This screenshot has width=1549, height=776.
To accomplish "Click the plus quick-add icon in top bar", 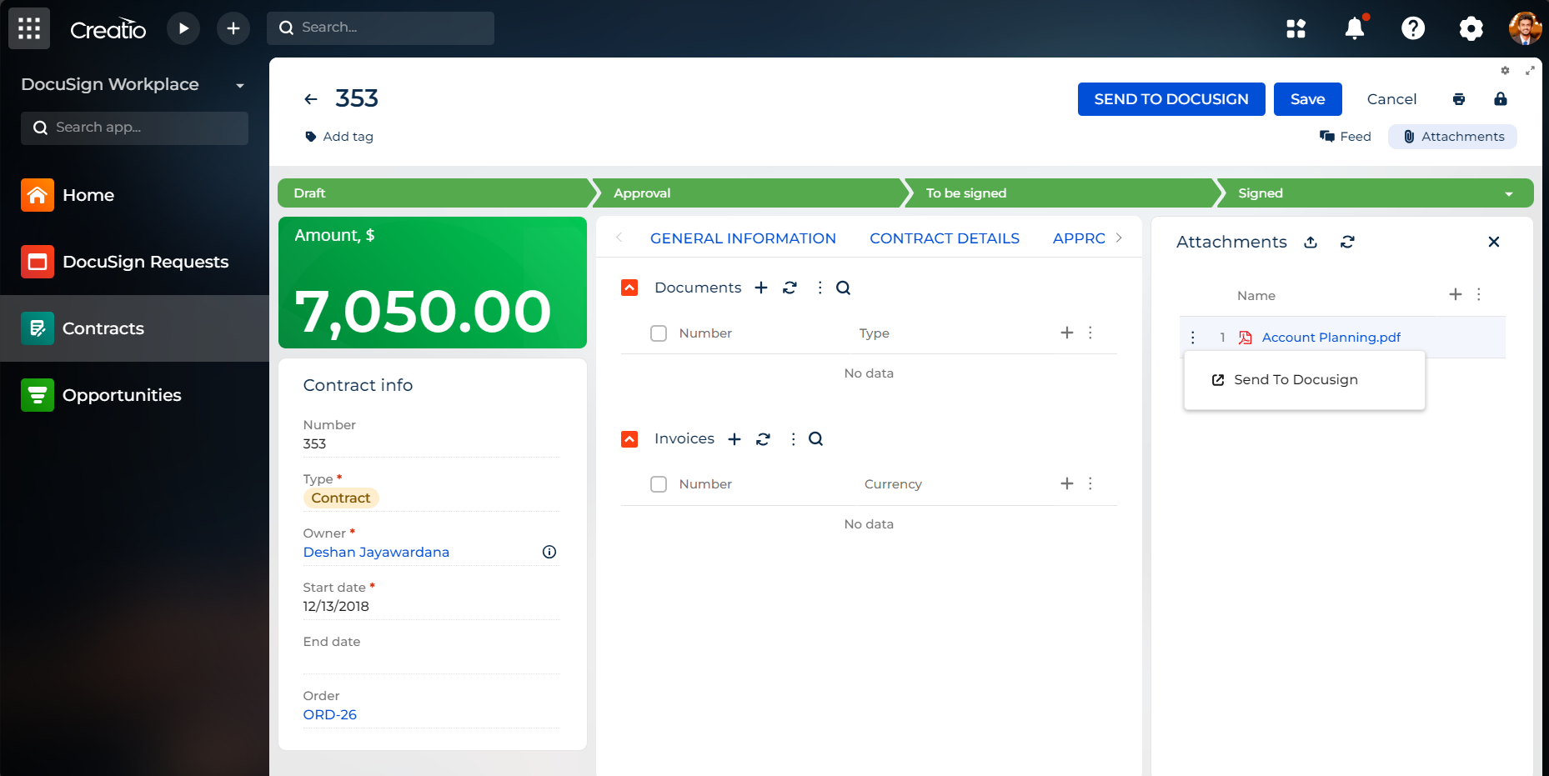I will click(233, 28).
